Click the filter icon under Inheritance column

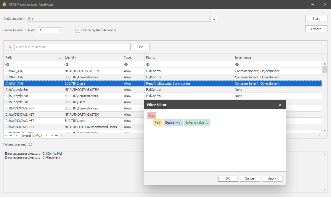tap(237, 64)
